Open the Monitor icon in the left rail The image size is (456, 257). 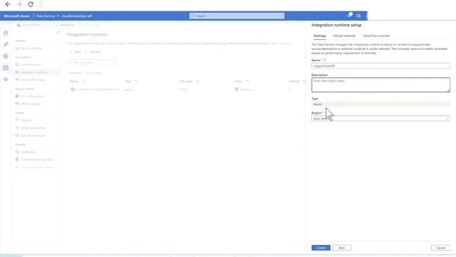[x=6, y=56]
